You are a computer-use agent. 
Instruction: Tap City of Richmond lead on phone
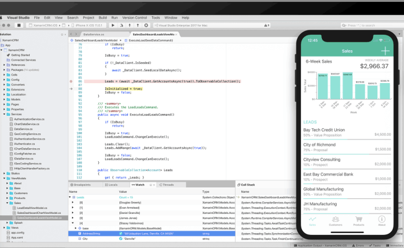[347, 148]
